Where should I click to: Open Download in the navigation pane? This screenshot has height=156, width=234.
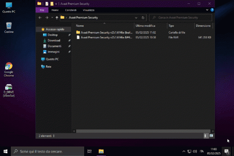54,41
